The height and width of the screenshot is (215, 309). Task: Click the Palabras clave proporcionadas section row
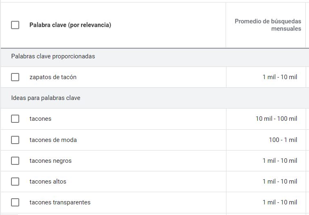click(x=53, y=56)
